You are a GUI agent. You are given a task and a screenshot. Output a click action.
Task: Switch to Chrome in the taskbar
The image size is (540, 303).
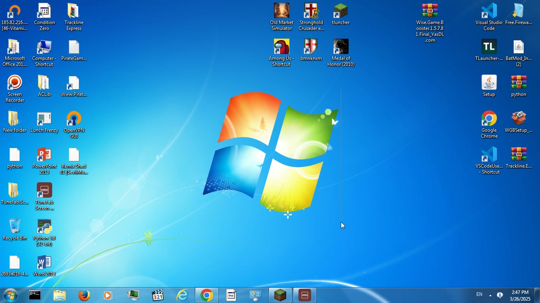pos(207,296)
